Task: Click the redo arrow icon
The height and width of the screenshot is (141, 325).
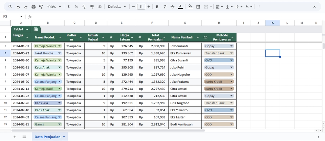Action: (x=26, y=7)
